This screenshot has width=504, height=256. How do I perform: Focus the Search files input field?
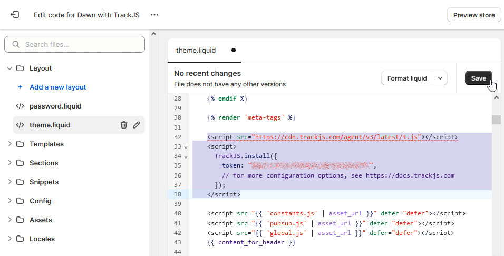pyautogui.click(x=74, y=44)
